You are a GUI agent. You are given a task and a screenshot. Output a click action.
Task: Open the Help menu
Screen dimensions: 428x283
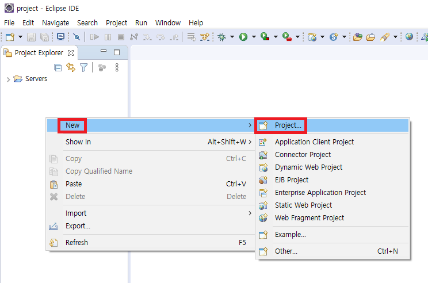(196, 22)
